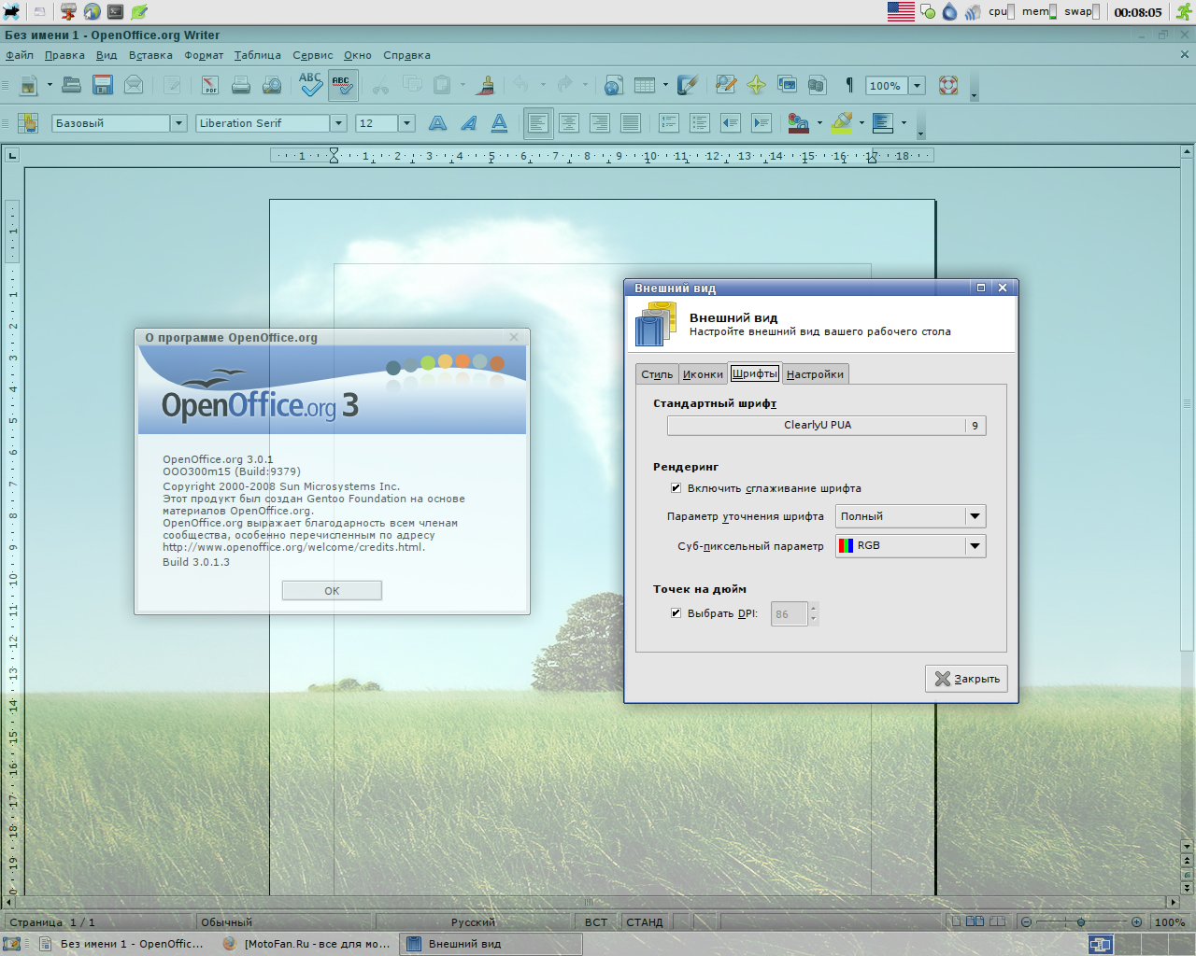1196x956 pixels.
Task: Expand the New document dropdown arrow
Action: tap(50, 86)
